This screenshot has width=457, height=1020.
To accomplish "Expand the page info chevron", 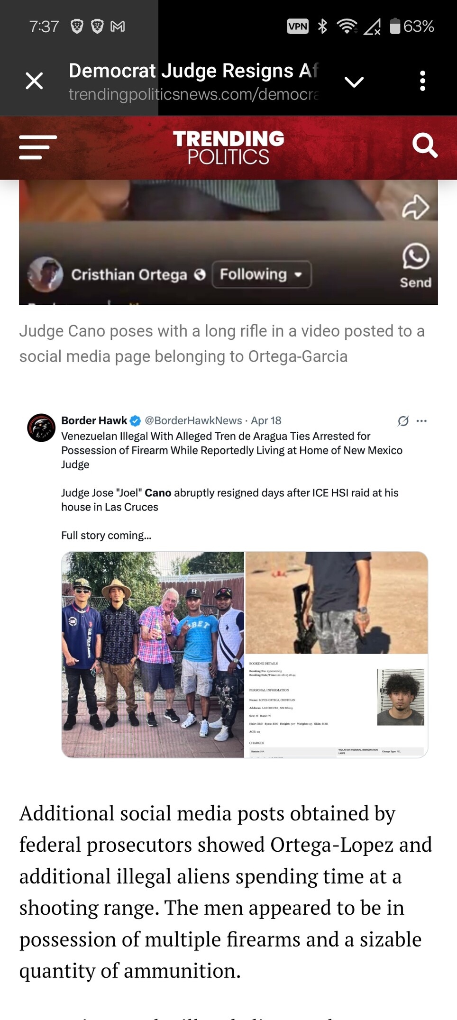I will coord(354,82).
